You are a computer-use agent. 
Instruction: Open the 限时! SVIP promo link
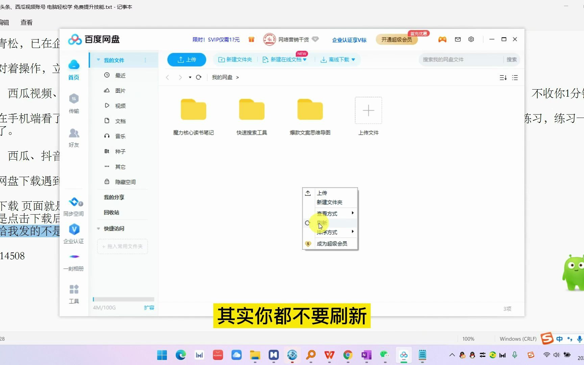coord(216,40)
